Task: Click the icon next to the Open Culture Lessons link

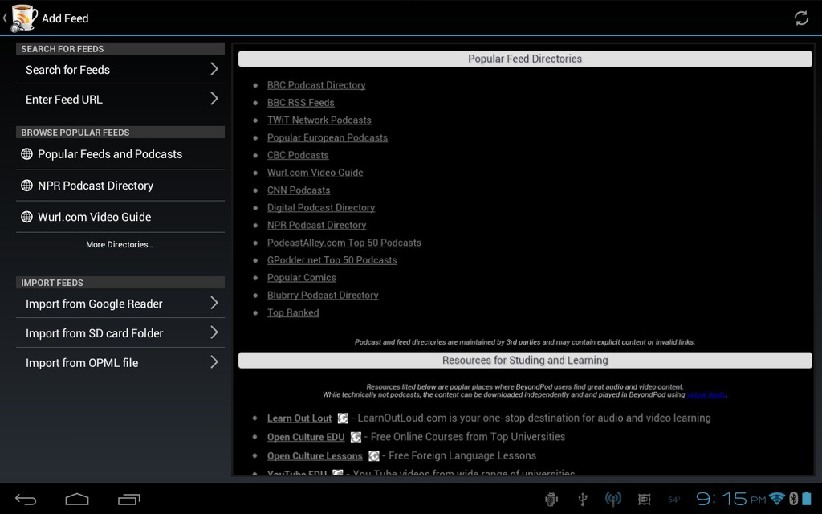Action: (x=374, y=456)
